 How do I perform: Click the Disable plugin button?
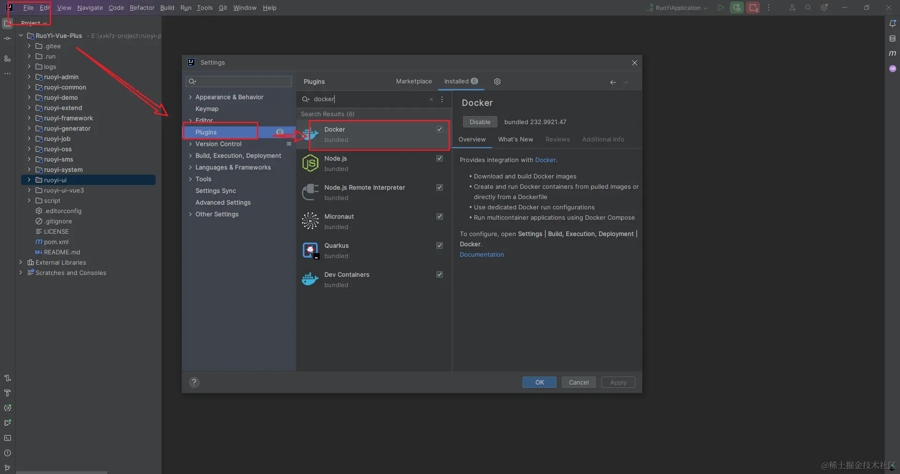coord(480,122)
